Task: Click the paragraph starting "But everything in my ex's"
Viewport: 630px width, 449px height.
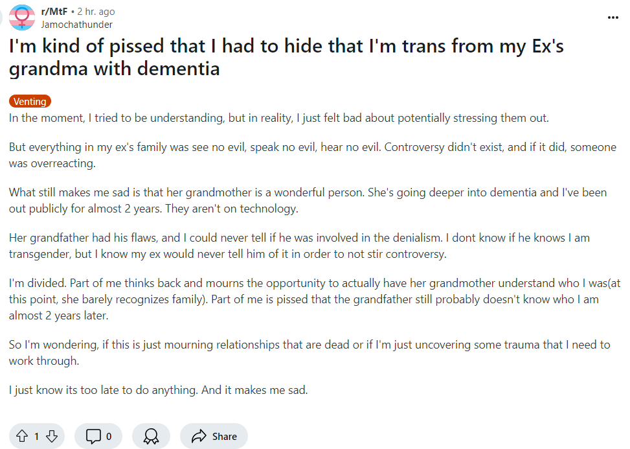Action: click(x=311, y=155)
